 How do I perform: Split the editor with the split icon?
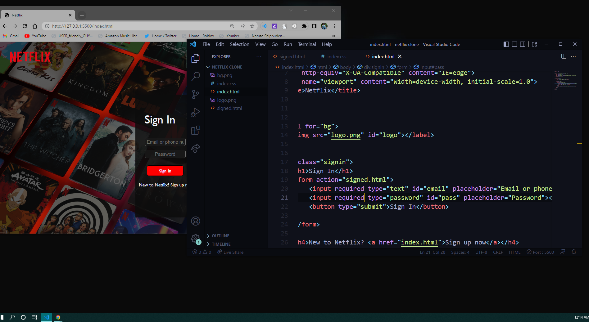[564, 56]
